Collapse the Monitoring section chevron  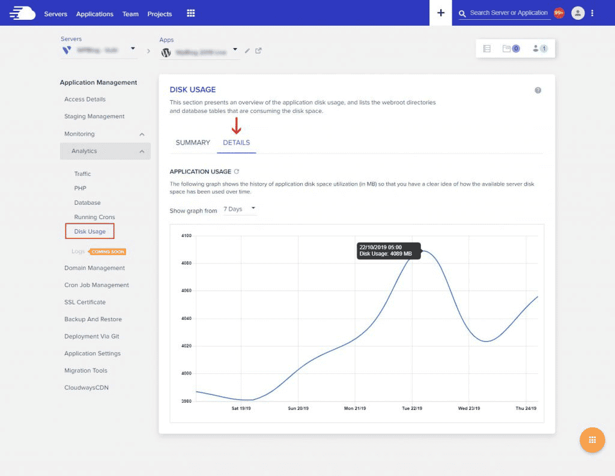142,134
